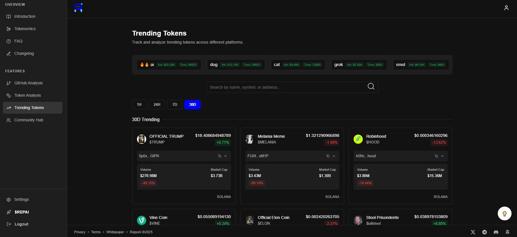The image size is (517, 237).
Task: Open the last footer social icon
Action: (507, 232)
